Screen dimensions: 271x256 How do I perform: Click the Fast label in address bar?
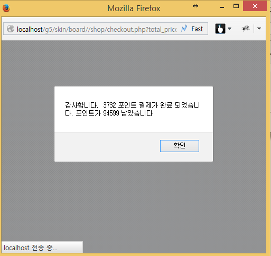pyautogui.click(x=197, y=29)
